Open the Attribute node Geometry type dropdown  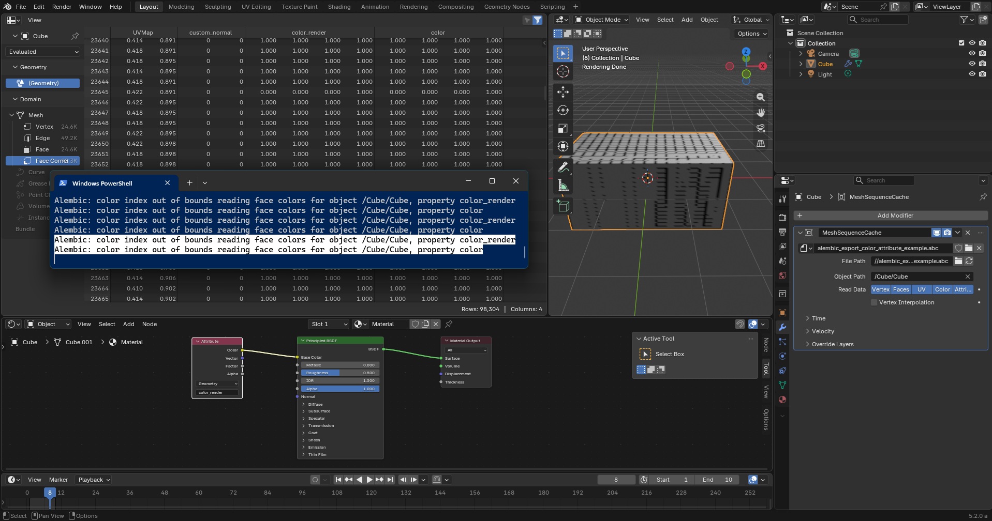(217, 384)
